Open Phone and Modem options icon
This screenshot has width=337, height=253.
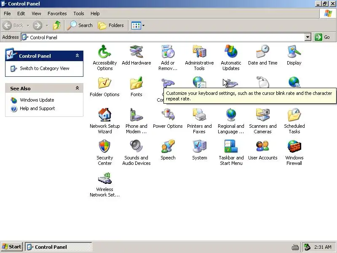coord(136,115)
